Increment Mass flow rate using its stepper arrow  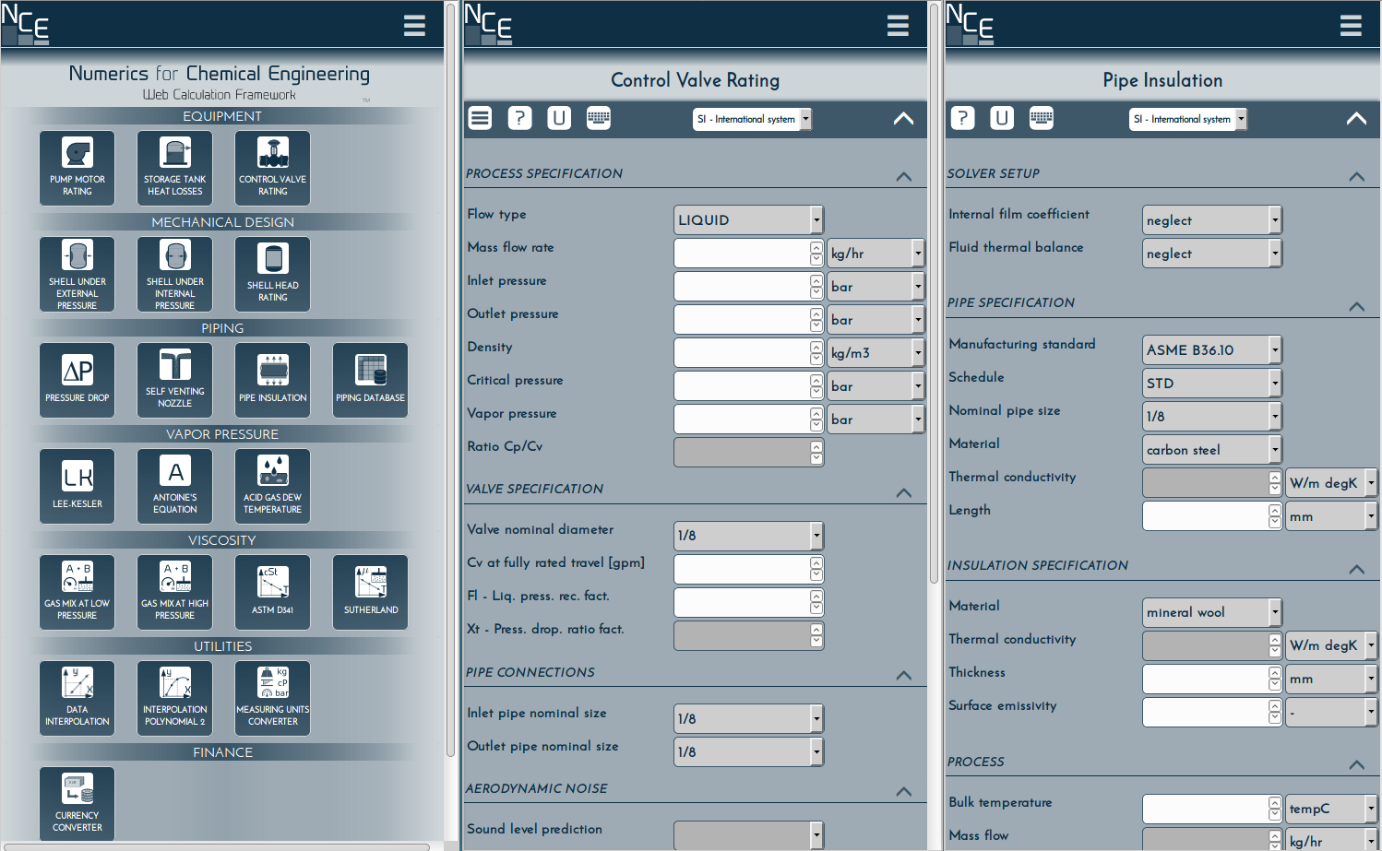tap(816, 249)
